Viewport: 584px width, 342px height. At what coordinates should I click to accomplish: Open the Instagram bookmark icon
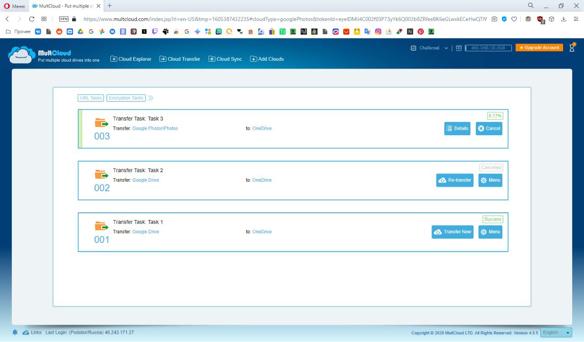point(378,32)
